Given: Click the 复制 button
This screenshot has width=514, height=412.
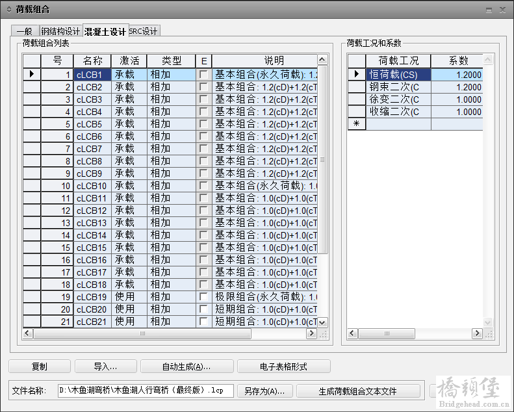Looking at the screenshot, I should point(40,366).
